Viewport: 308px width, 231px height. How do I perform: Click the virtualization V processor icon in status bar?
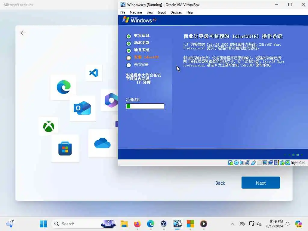(x=276, y=163)
